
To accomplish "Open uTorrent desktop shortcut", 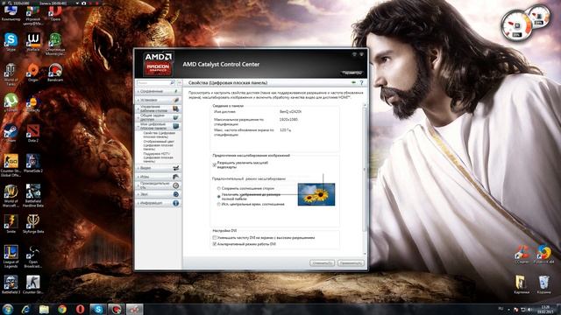I will [11, 103].
